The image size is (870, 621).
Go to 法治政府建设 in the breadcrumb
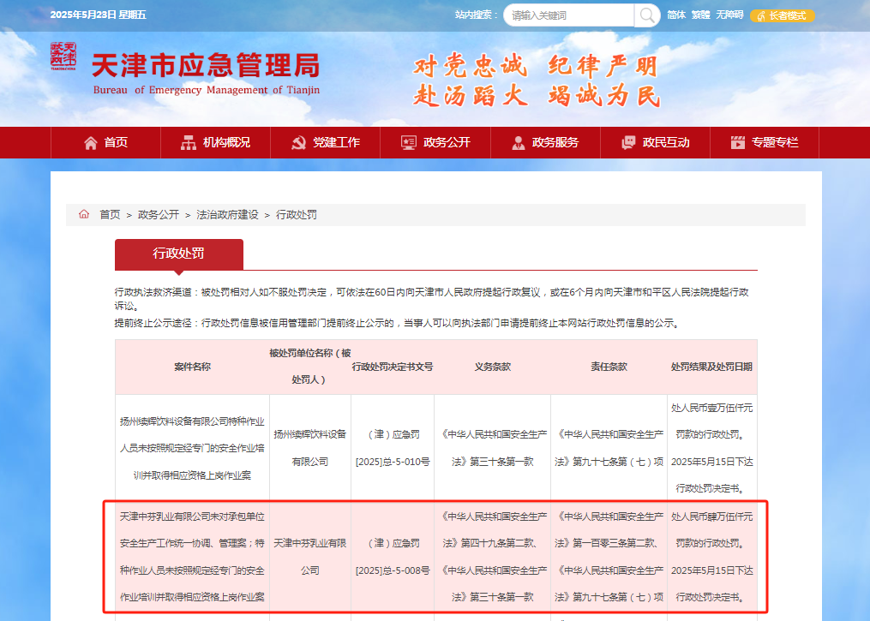227,215
